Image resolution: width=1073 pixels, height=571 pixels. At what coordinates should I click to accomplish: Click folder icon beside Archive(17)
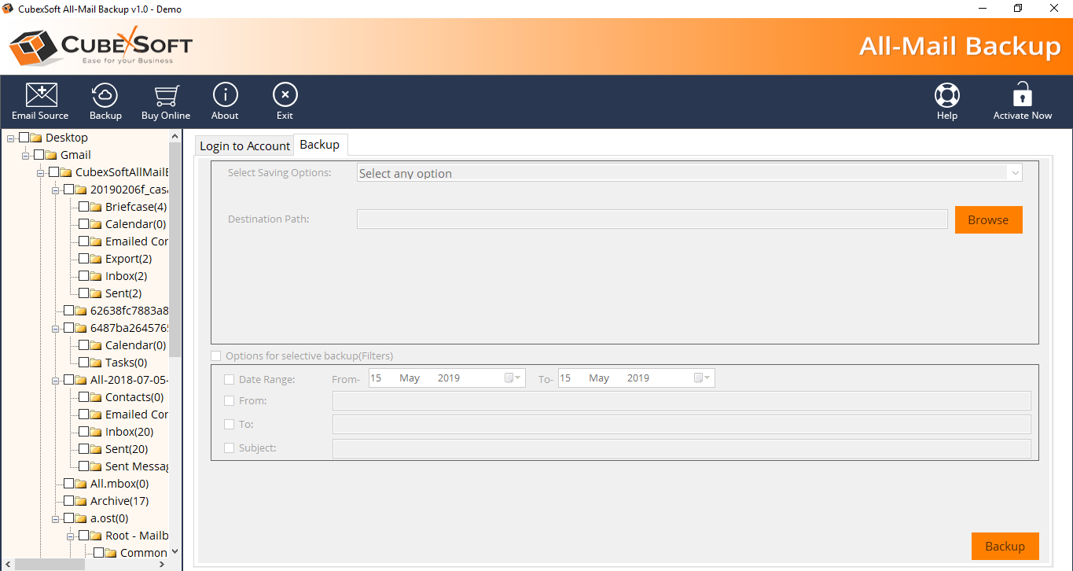point(82,501)
